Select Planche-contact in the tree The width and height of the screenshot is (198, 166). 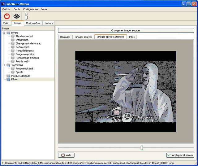point(24,36)
